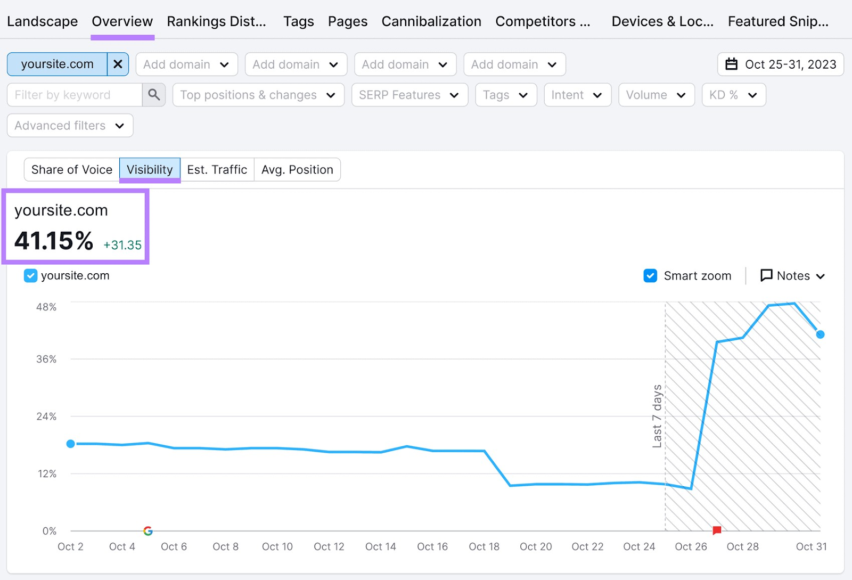
Task: Remove yoursite.com using its X icon
Action: (x=118, y=64)
